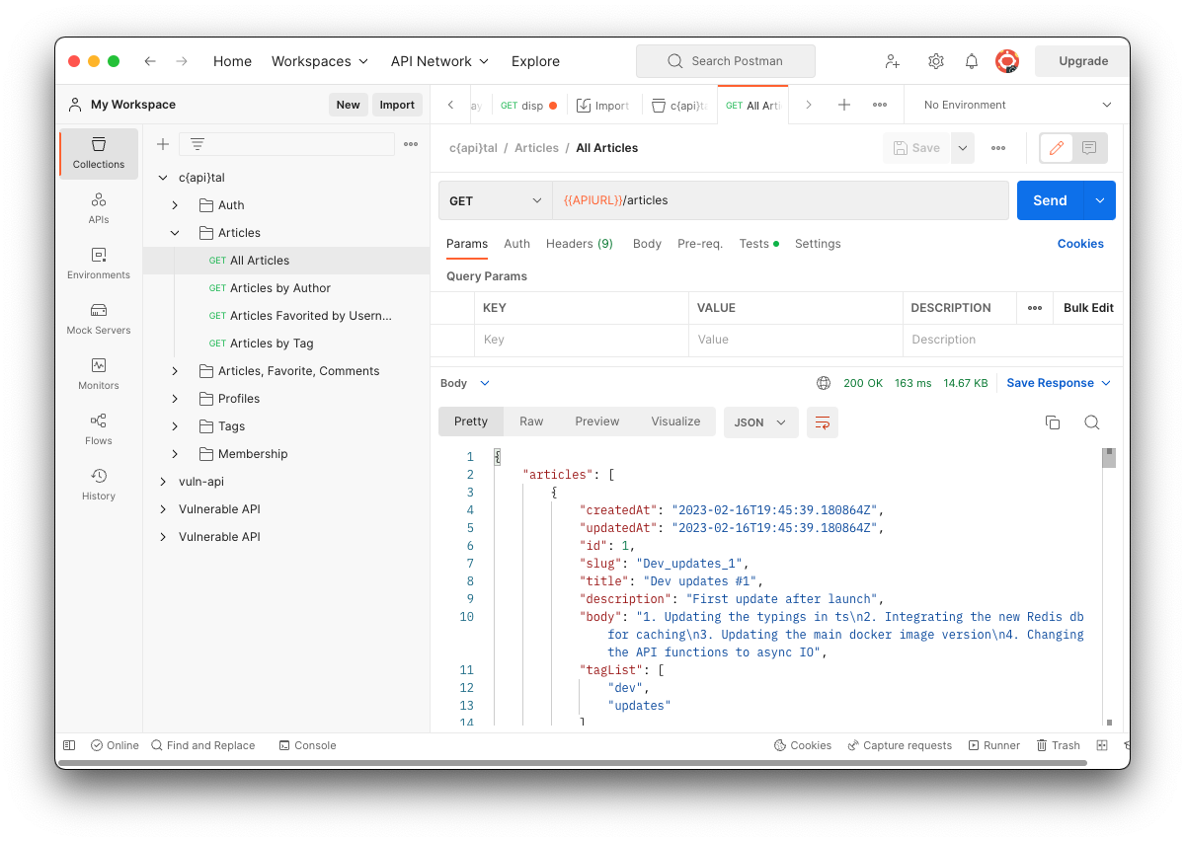
Task: Open Trash in status bar
Action: 1059,745
